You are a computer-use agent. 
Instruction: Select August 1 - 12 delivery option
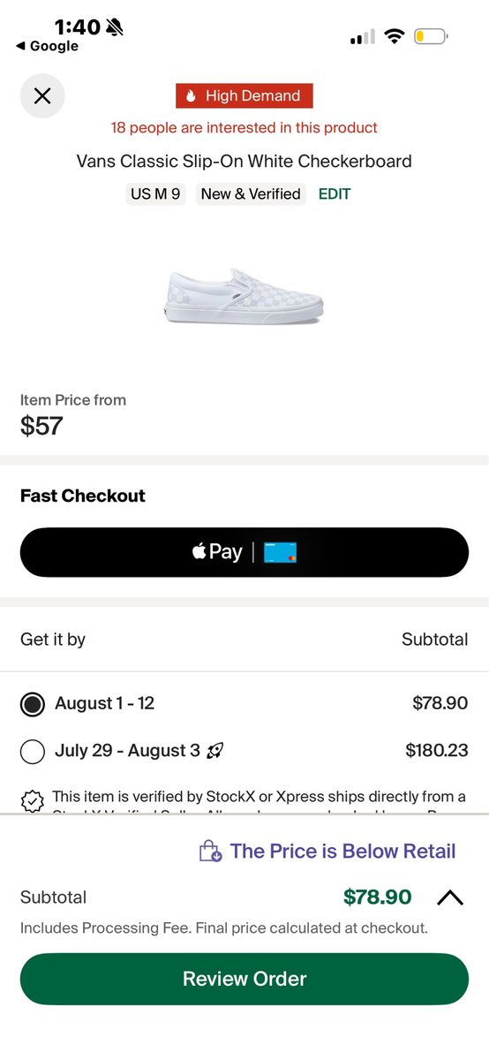point(244,704)
